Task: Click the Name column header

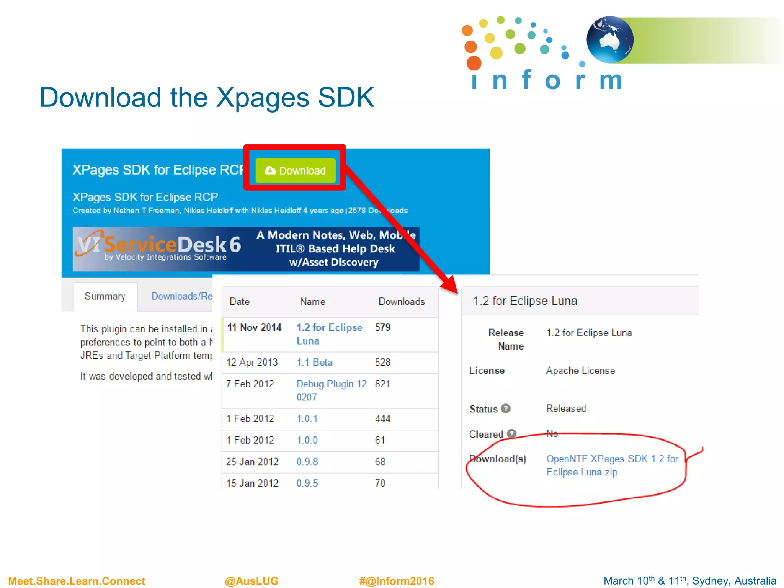Action: click(312, 302)
